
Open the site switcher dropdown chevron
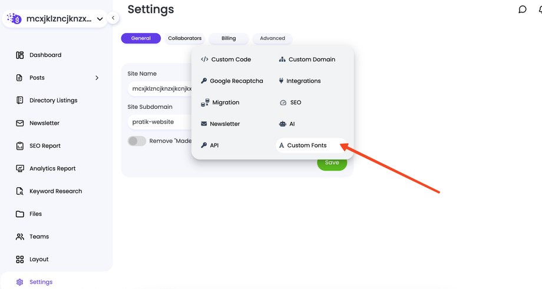[100, 19]
